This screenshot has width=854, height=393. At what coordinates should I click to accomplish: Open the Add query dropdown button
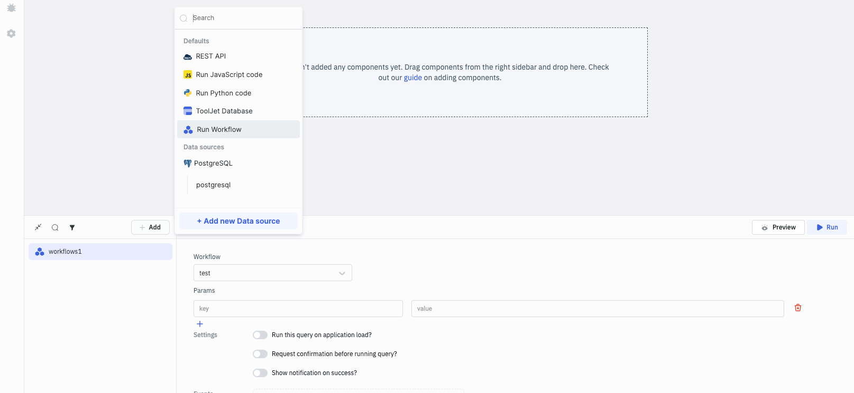150,227
